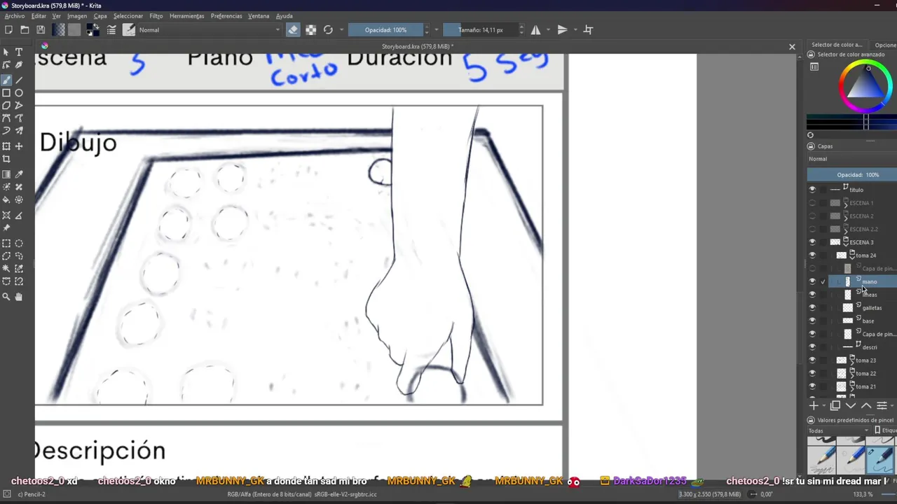Open layer properties button

(882, 406)
